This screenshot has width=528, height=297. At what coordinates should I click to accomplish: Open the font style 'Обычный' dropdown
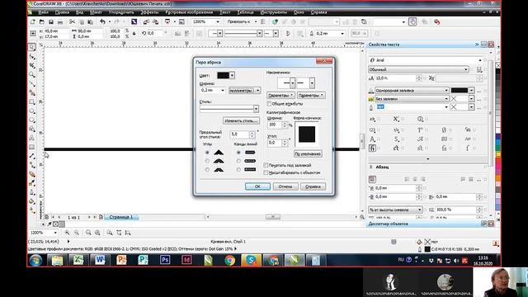[x=466, y=69]
